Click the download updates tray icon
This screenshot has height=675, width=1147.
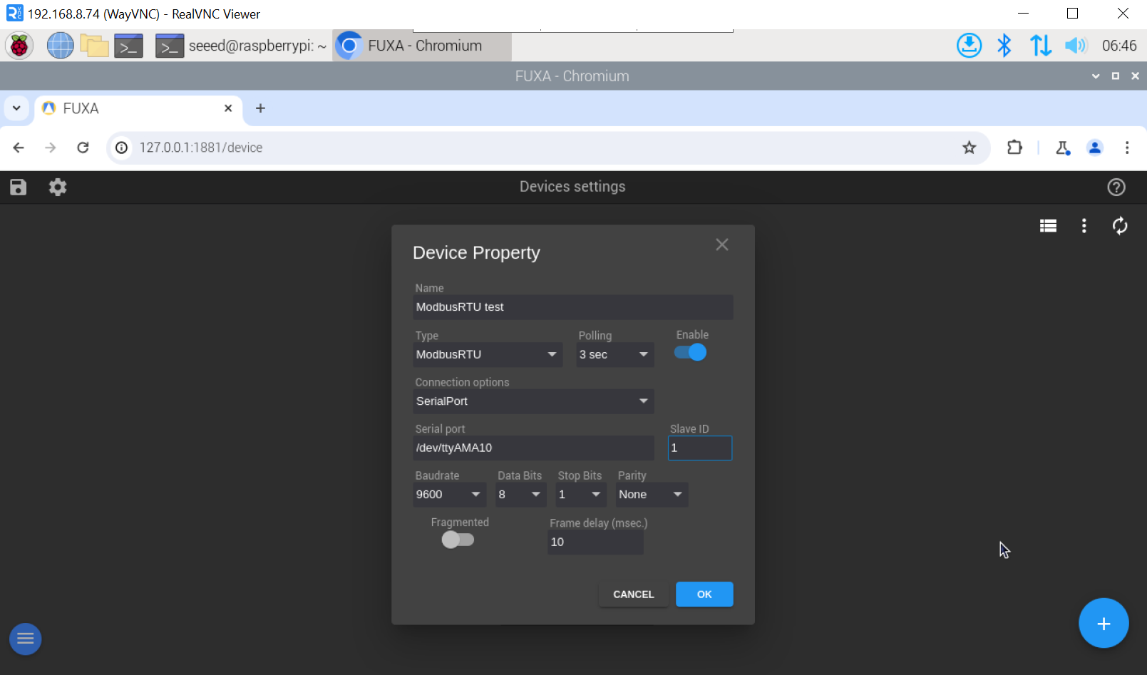(969, 46)
